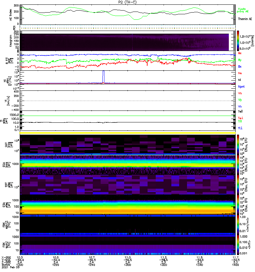Select the black "Themis AE" legend label
Image resolution: width=255 pixels, height=272 pixels.
click(x=245, y=19)
